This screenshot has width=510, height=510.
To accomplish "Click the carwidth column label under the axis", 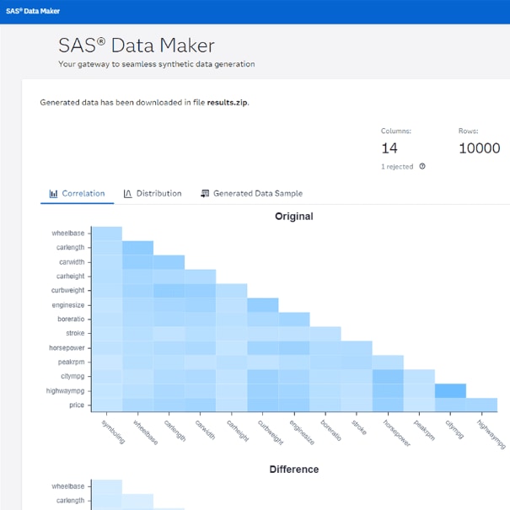I will tap(205, 429).
